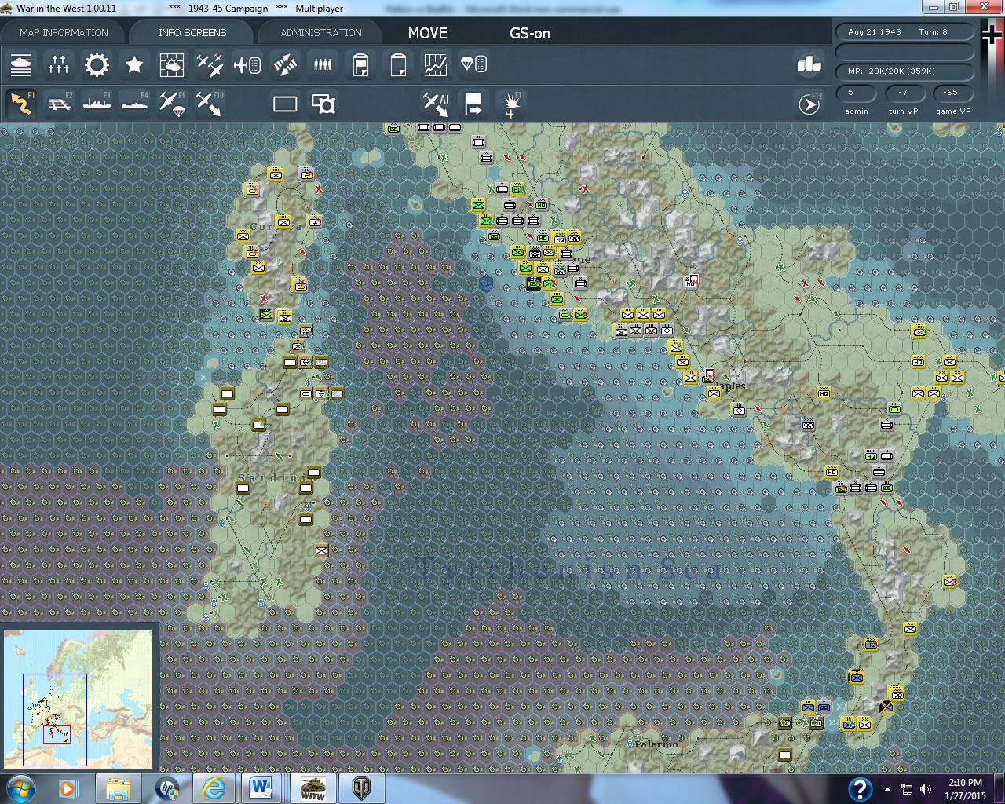Select F10 air attack mode icon
Screen dimensions: 1005x804
coord(210,103)
